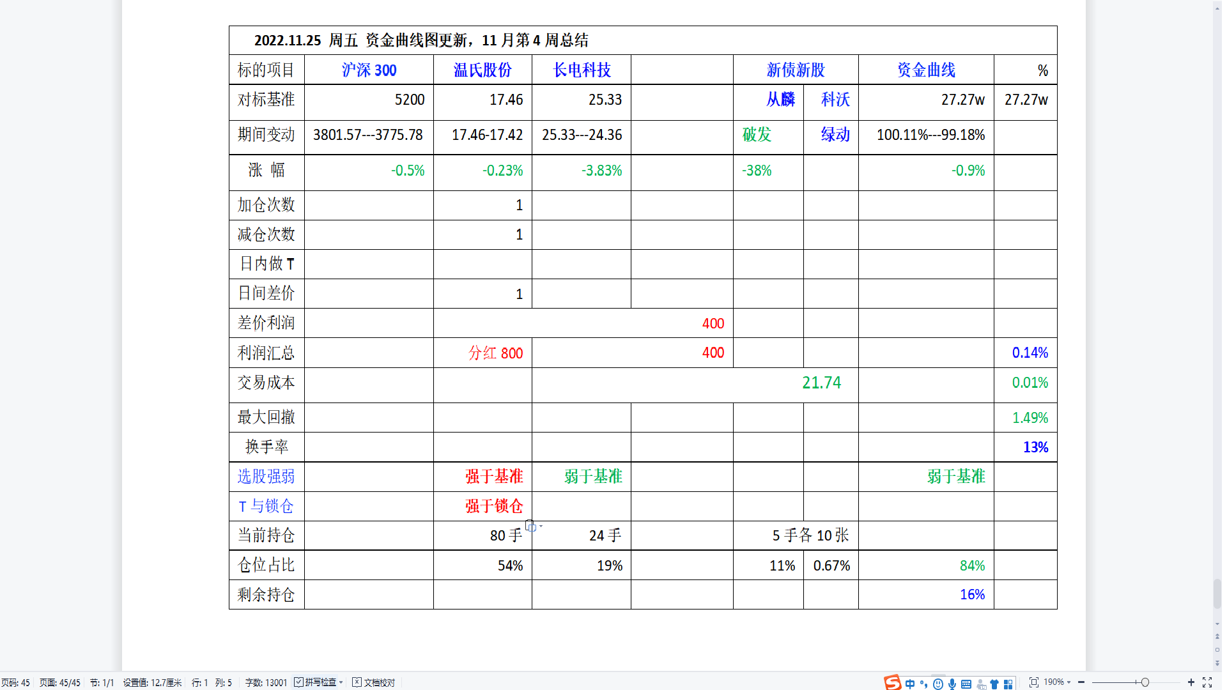The image size is (1227, 690).
Task: Activate Sogou voice input microphone
Action: click(952, 684)
